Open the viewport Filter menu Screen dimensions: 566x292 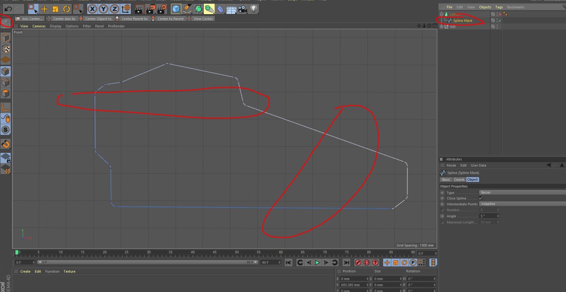pyautogui.click(x=87, y=26)
